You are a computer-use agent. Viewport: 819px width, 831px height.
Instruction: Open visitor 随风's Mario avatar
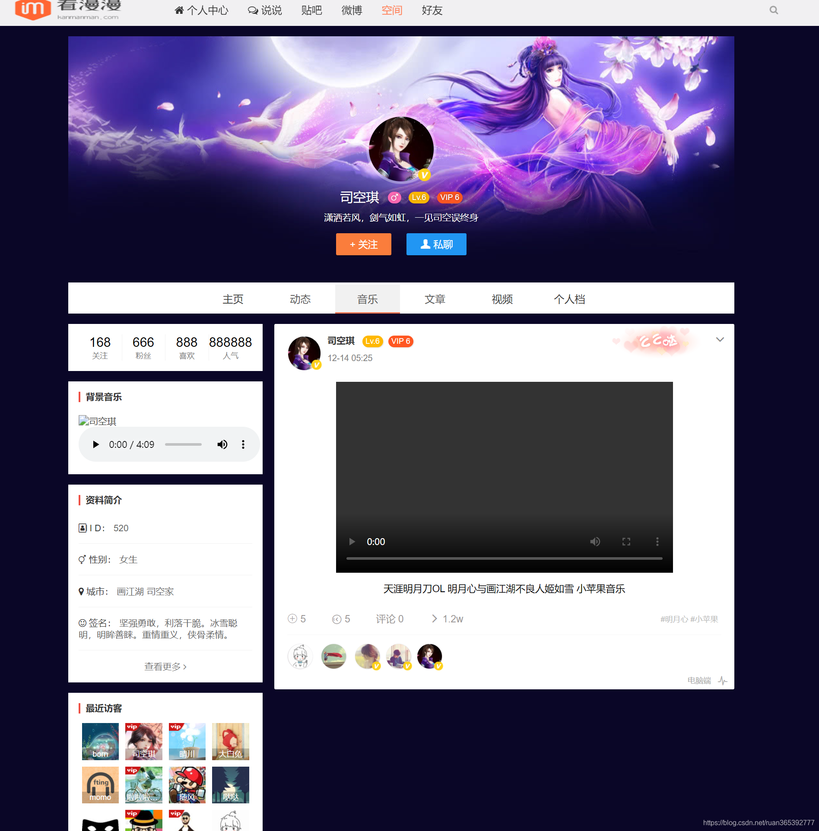click(187, 785)
